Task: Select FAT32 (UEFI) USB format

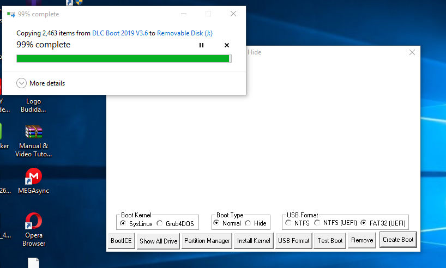Action: [x=383, y=223]
